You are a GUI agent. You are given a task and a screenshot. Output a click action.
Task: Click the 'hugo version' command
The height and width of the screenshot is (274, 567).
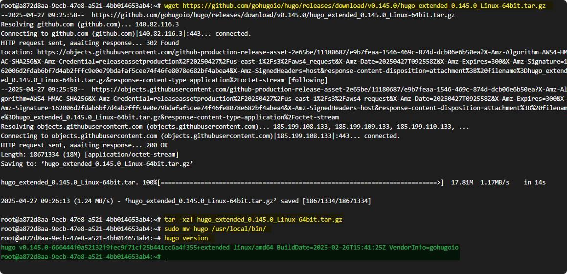186,238
